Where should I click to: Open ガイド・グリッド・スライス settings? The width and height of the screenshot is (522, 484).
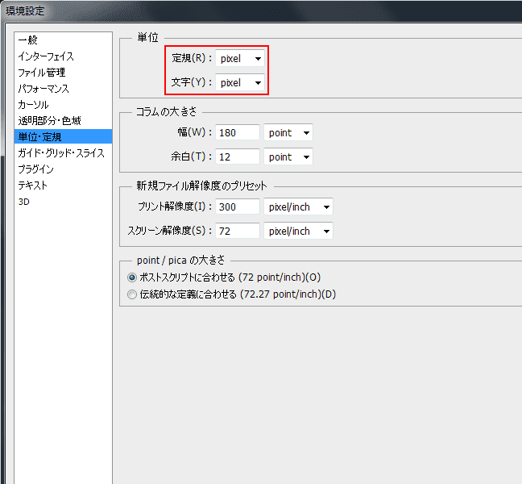click(61, 153)
